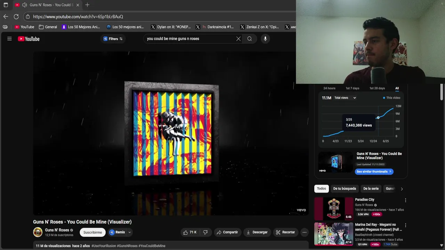This screenshot has height=250, width=445.
Task: Click the magnifier search button
Action: pos(250,39)
